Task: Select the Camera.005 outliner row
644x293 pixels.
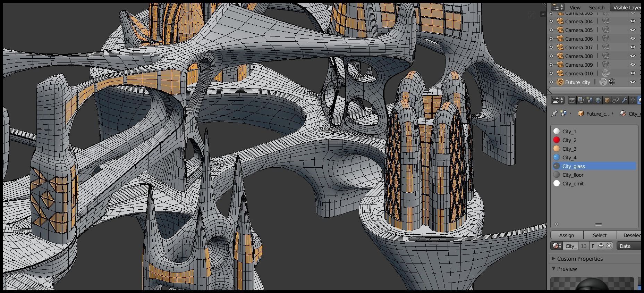Action: pyautogui.click(x=593, y=30)
